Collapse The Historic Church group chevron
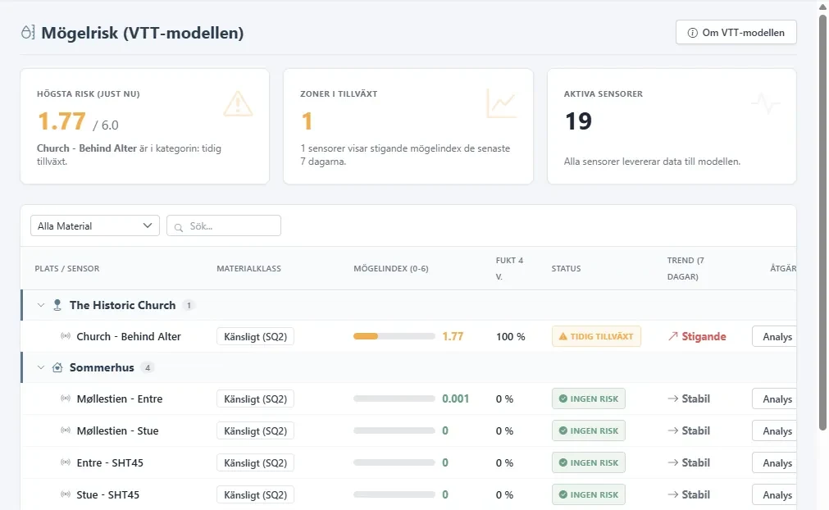The image size is (829, 510). [x=41, y=305]
